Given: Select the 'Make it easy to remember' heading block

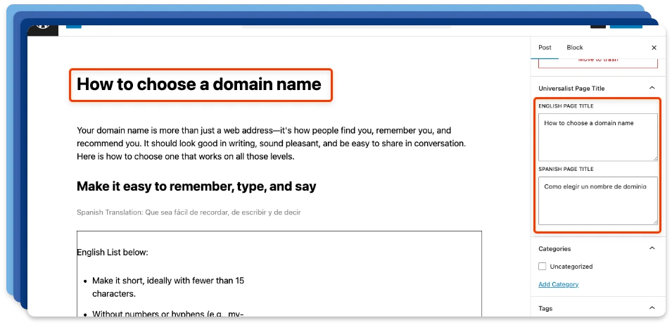Looking at the screenshot, I should [196, 186].
